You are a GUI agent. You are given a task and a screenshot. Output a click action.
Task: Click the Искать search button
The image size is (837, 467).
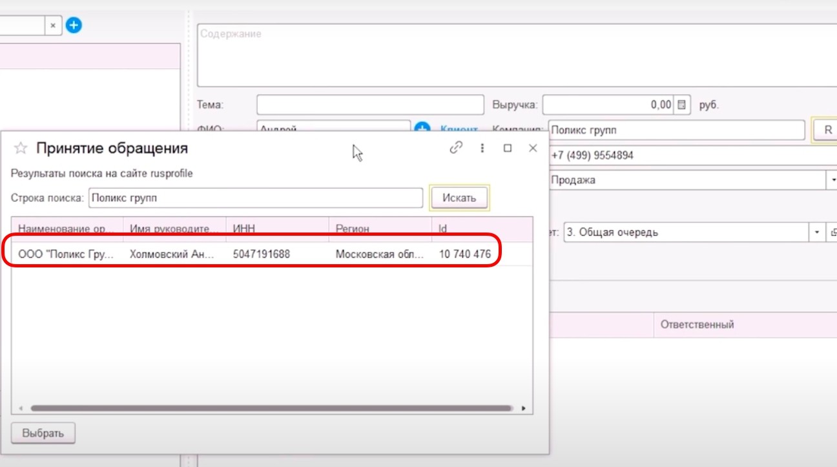(x=459, y=198)
